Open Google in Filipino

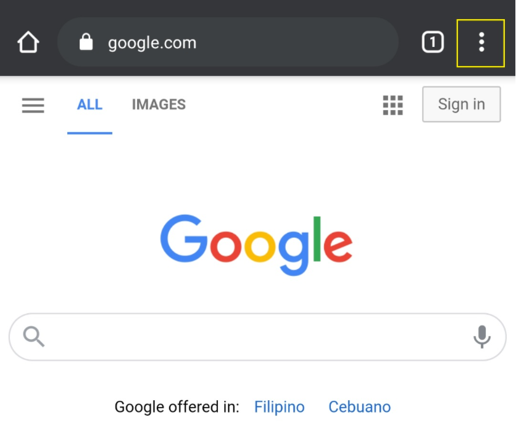[279, 406]
